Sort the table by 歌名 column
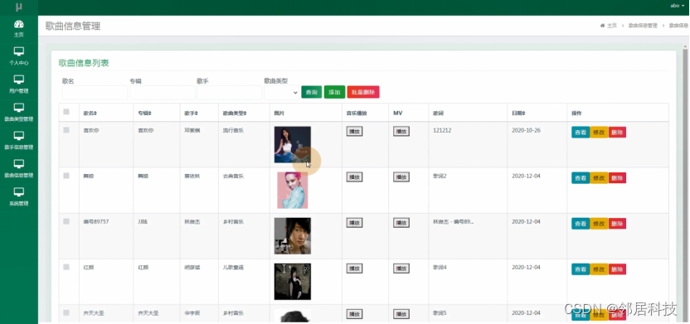690x324 pixels. (90, 114)
